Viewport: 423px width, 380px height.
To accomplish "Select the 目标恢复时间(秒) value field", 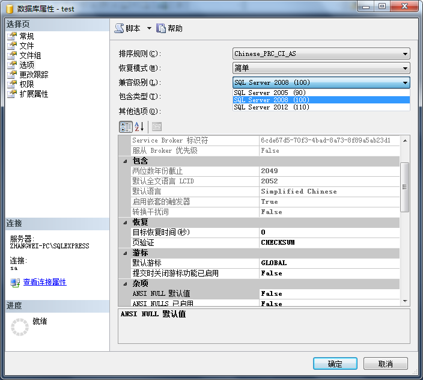I will click(x=329, y=232).
